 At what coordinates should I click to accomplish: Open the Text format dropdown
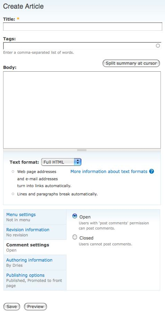coord(61,162)
